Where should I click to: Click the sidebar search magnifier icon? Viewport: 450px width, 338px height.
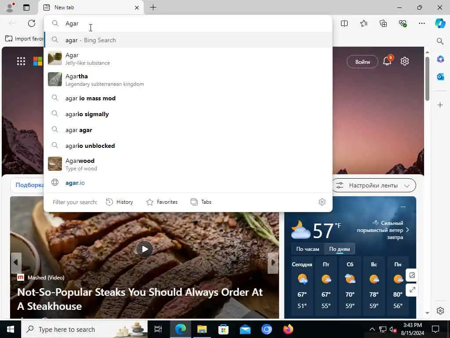tap(440, 41)
